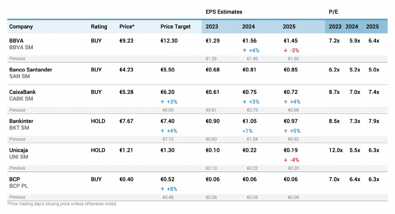Click up arrow beside CaixaBank 2025 +4%
Screen dimensions: 395x214
pos(285,102)
